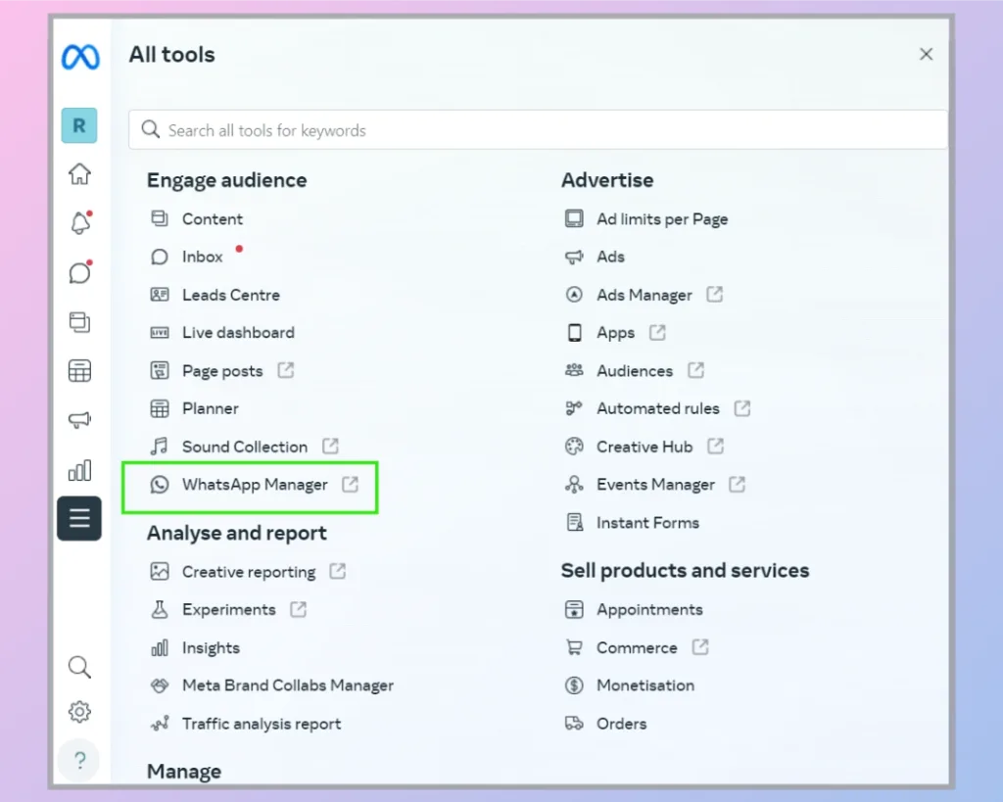Open Ad limits per Page
This screenshot has width=1003, height=802.
tap(662, 218)
